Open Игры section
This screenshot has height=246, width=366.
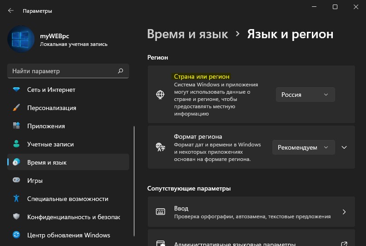68,181
